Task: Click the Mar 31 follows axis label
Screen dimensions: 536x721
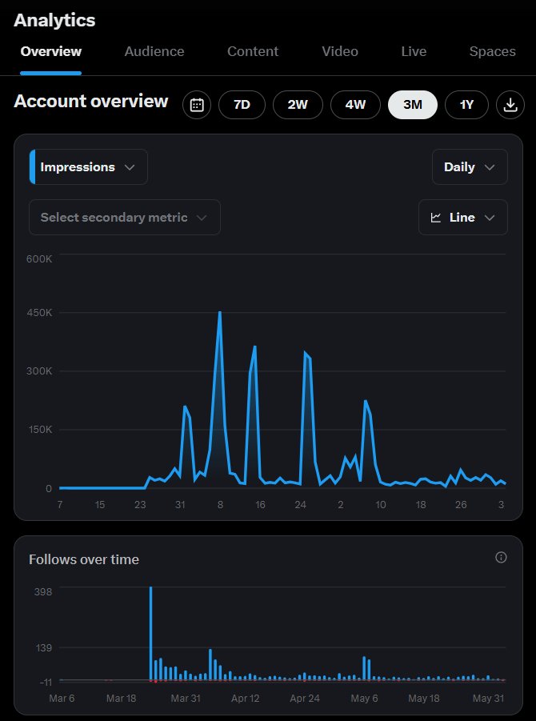Action: tap(186, 698)
